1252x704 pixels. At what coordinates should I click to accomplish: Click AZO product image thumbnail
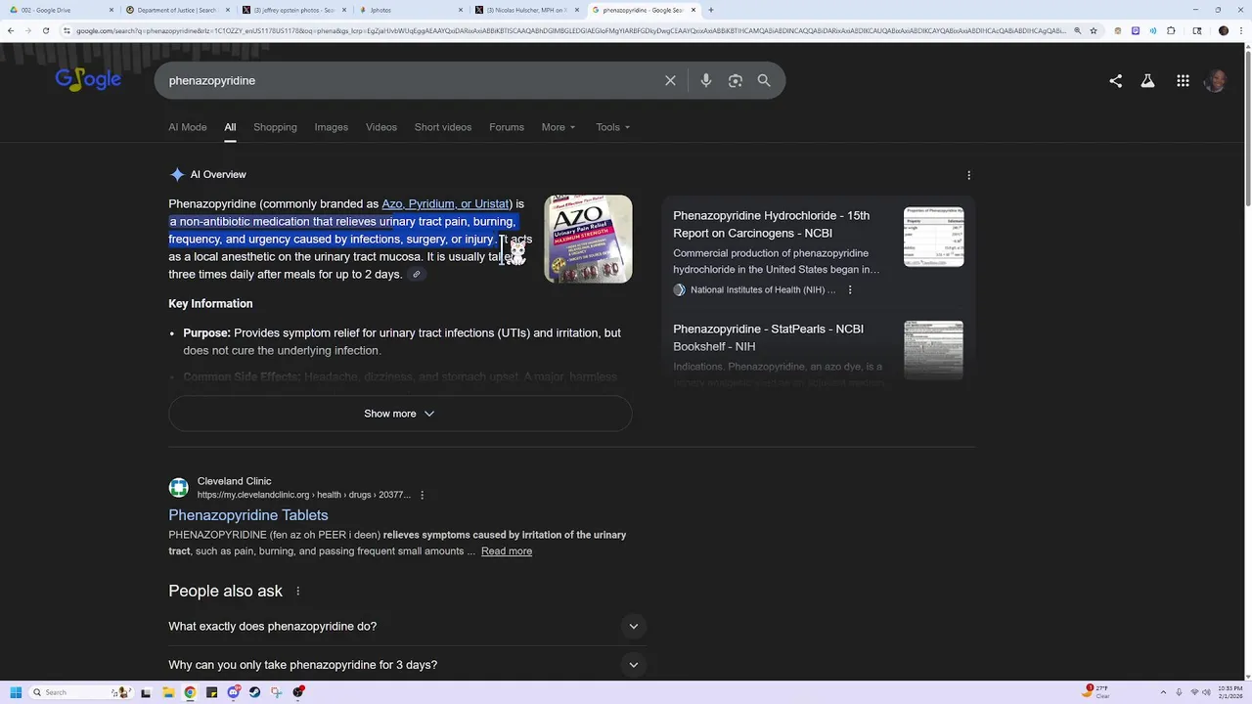point(588,239)
